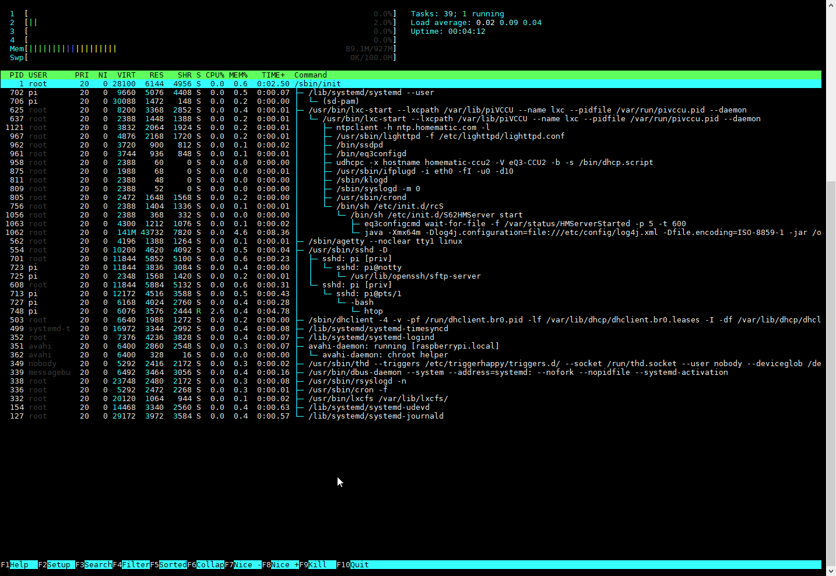Open the F2 Setup screen

(x=57, y=564)
